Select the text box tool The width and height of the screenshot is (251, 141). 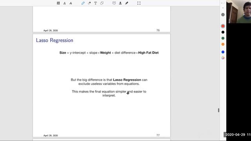(x=95, y=3)
